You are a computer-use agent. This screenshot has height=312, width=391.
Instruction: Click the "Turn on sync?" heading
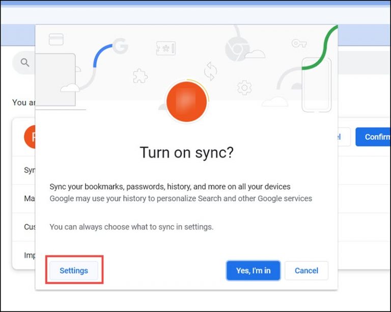pos(186,152)
